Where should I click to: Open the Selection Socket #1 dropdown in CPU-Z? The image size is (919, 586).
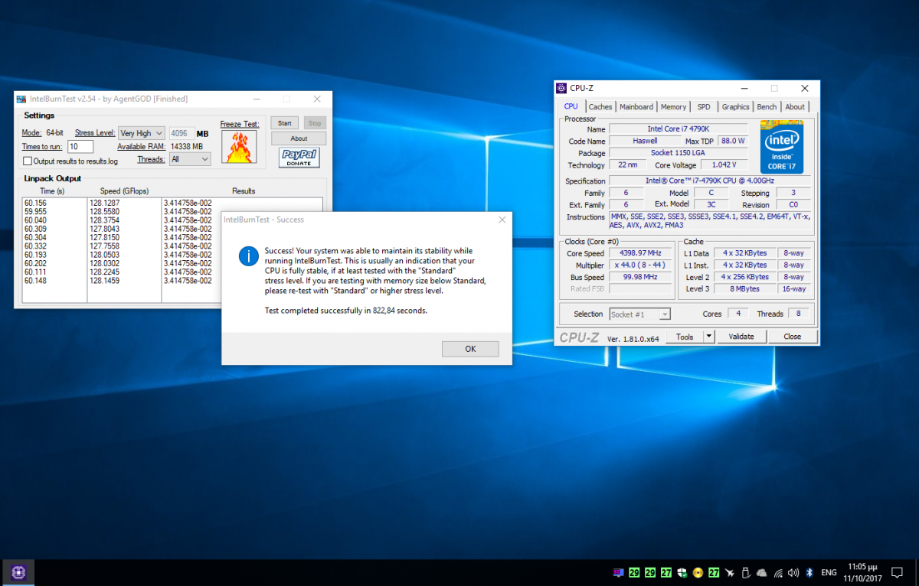pyautogui.click(x=640, y=314)
